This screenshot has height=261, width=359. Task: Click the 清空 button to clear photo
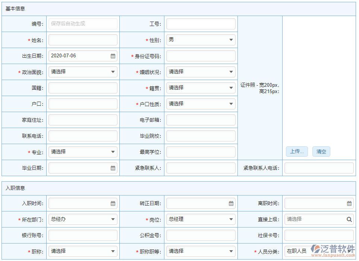click(x=321, y=152)
